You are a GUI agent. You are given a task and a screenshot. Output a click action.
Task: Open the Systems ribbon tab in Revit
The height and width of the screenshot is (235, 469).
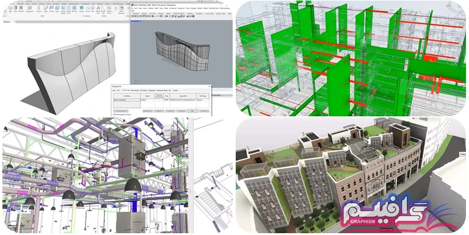[x=42, y=4]
